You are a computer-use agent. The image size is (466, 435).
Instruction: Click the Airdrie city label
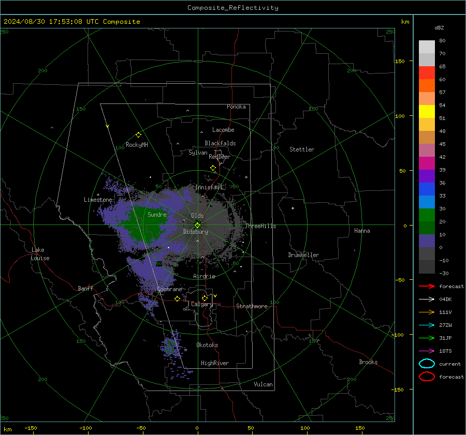tap(204, 276)
